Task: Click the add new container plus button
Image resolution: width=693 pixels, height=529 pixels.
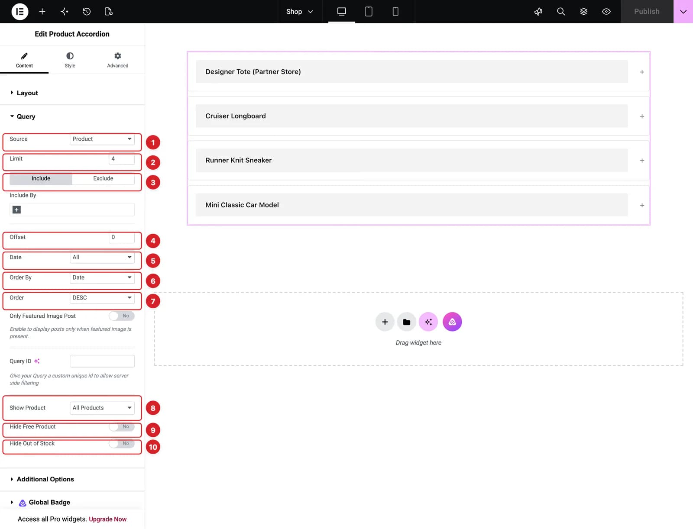Action: pos(385,322)
